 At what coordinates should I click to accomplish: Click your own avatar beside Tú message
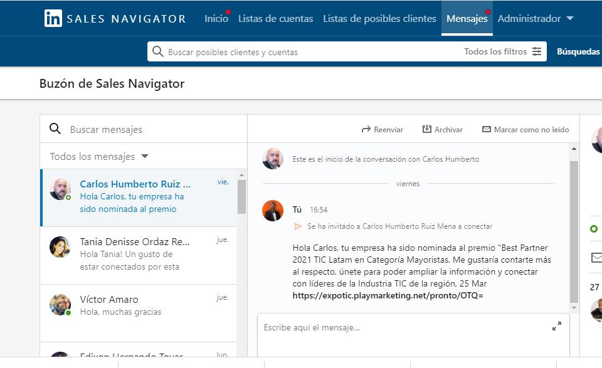click(273, 211)
